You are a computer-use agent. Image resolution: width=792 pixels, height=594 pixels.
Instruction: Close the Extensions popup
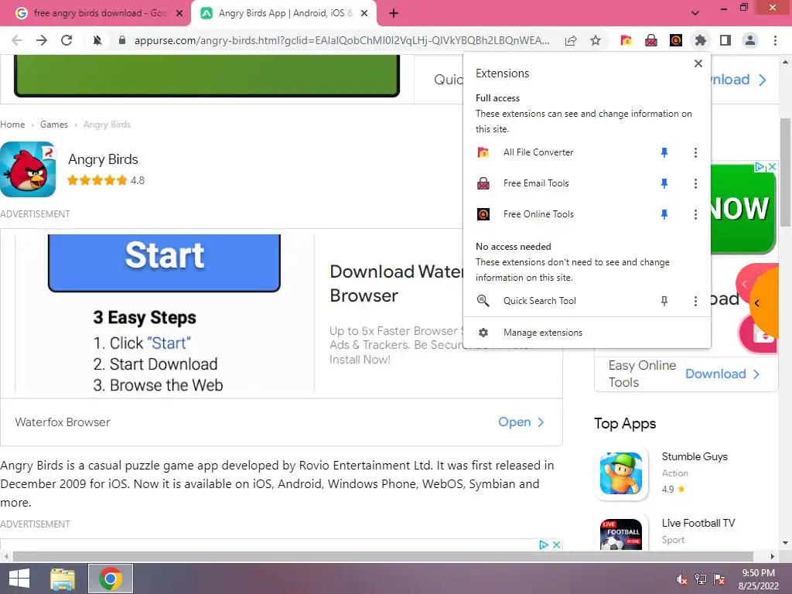pyautogui.click(x=698, y=63)
